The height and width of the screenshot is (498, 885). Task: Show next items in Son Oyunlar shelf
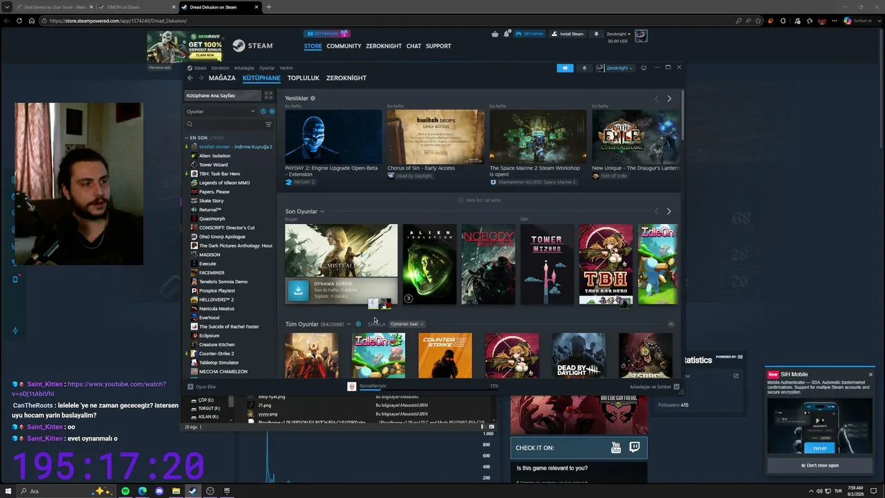coord(669,212)
